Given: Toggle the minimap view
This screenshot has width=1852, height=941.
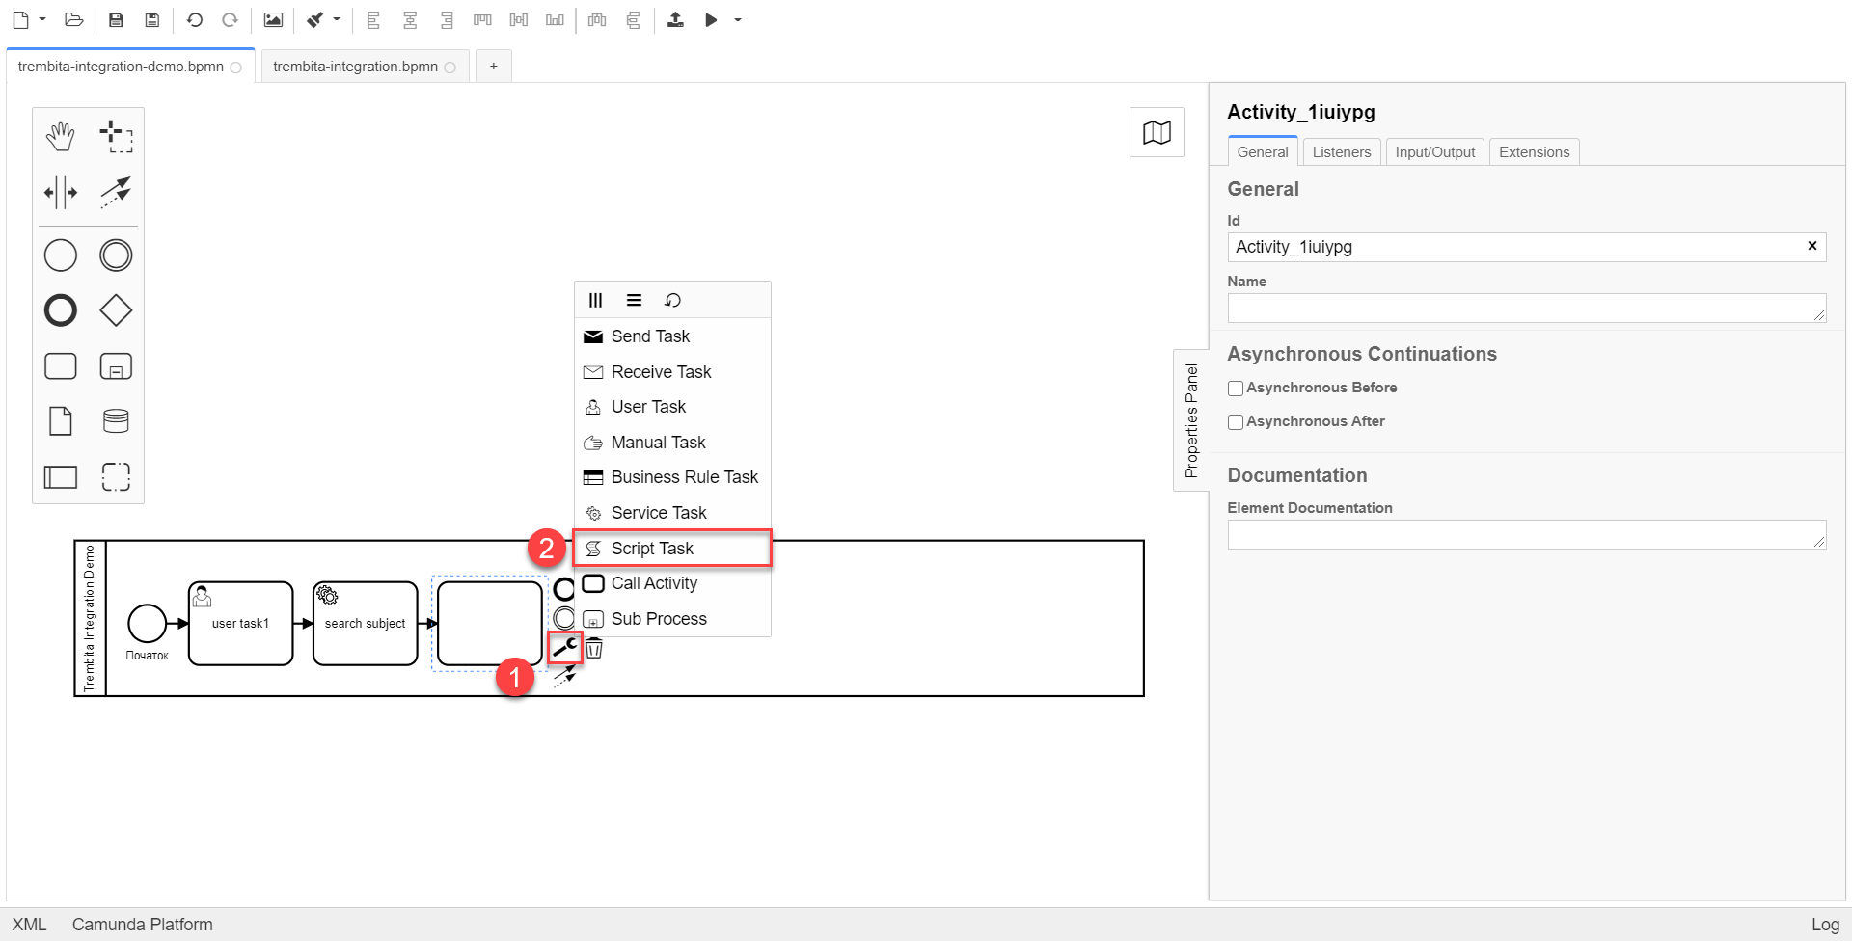Looking at the screenshot, I should coord(1157,132).
